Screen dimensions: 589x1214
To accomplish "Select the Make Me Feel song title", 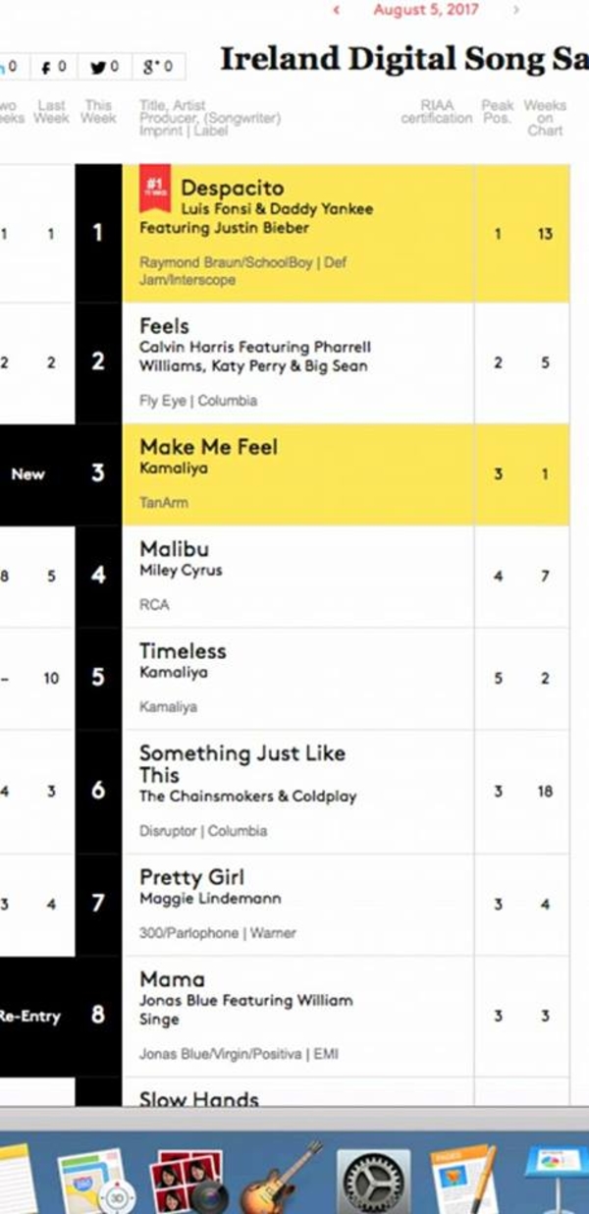I will (208, 447).
